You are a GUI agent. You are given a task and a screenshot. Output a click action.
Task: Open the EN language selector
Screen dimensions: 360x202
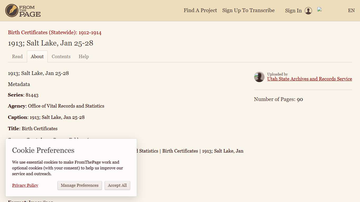coord(351,11)
